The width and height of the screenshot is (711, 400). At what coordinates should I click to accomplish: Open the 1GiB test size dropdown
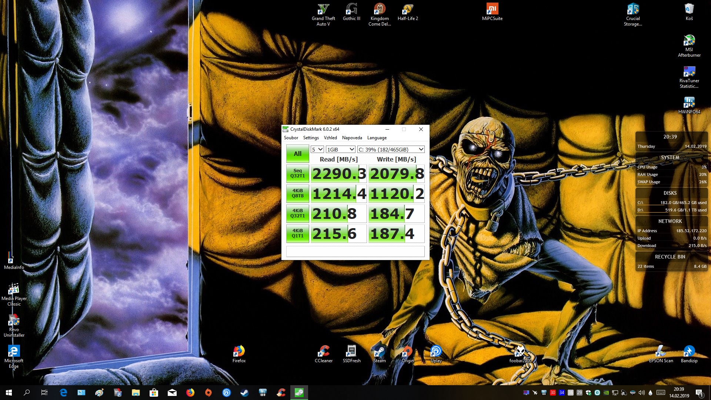click(x=340, y=149)
